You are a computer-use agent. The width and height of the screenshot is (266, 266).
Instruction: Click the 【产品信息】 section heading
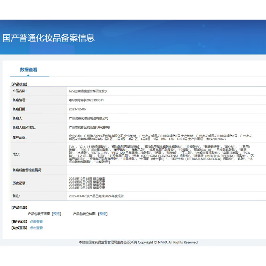click(19, 84)
